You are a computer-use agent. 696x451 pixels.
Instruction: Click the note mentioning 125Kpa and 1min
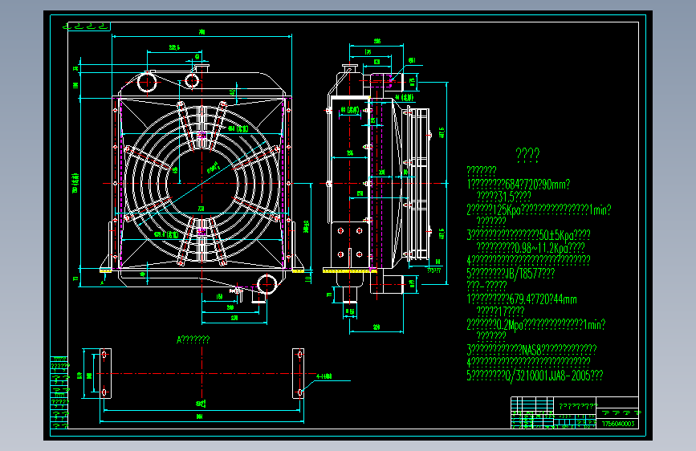pos(539,209)
